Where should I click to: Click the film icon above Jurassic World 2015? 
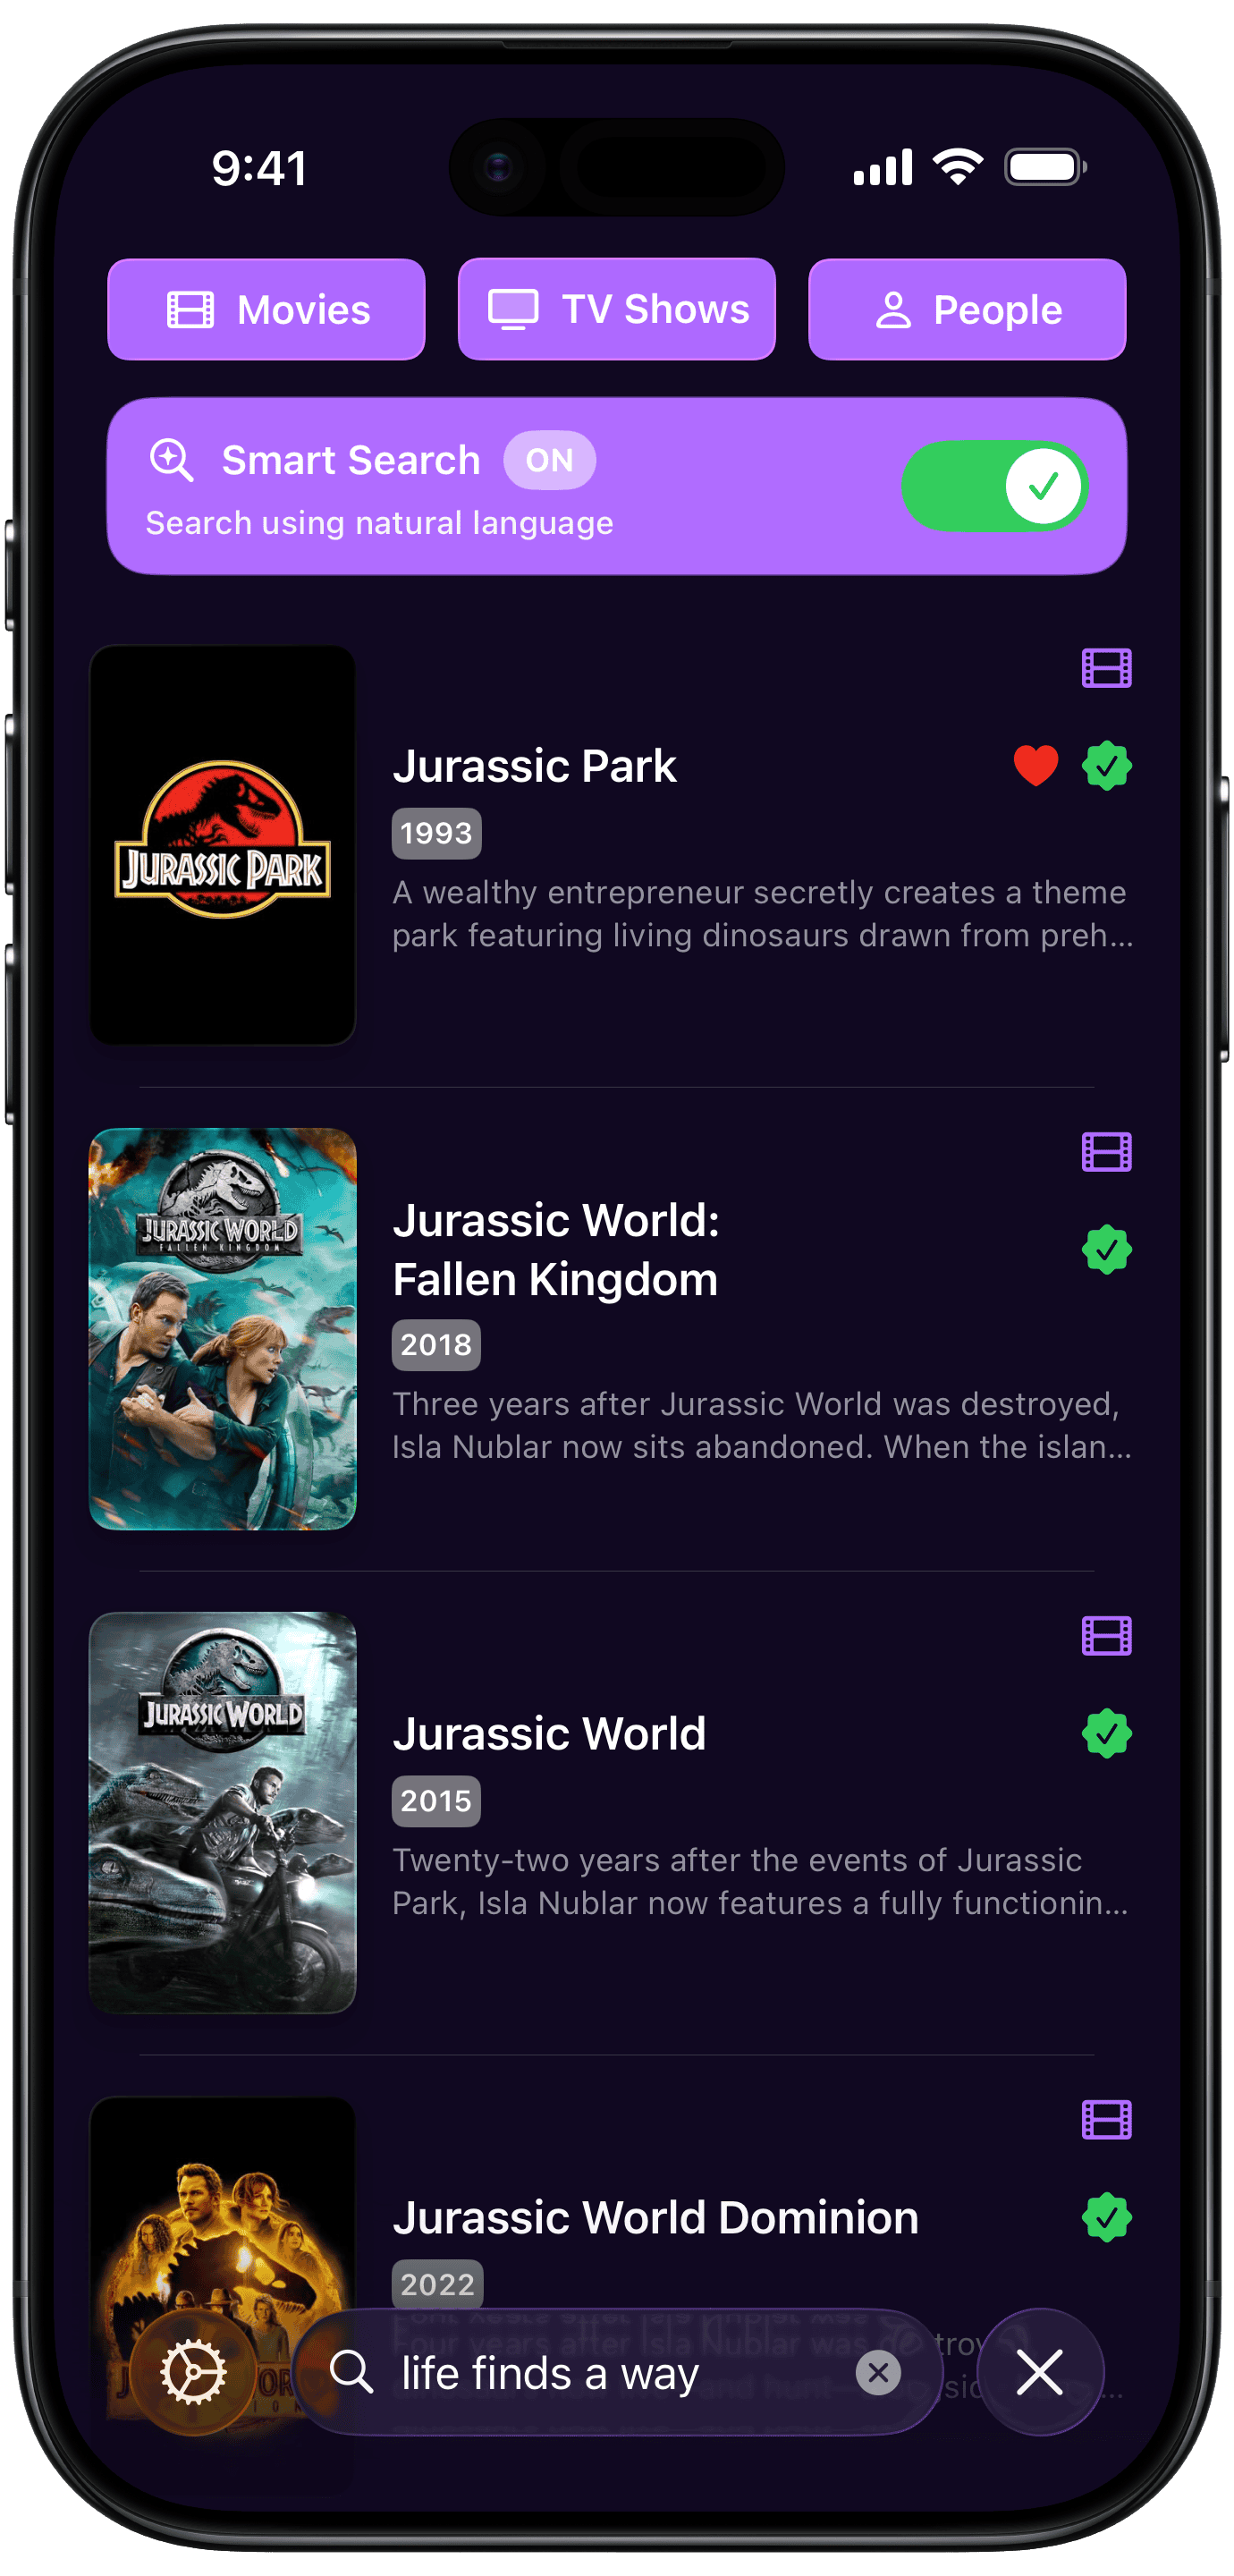[1106, 1636]
